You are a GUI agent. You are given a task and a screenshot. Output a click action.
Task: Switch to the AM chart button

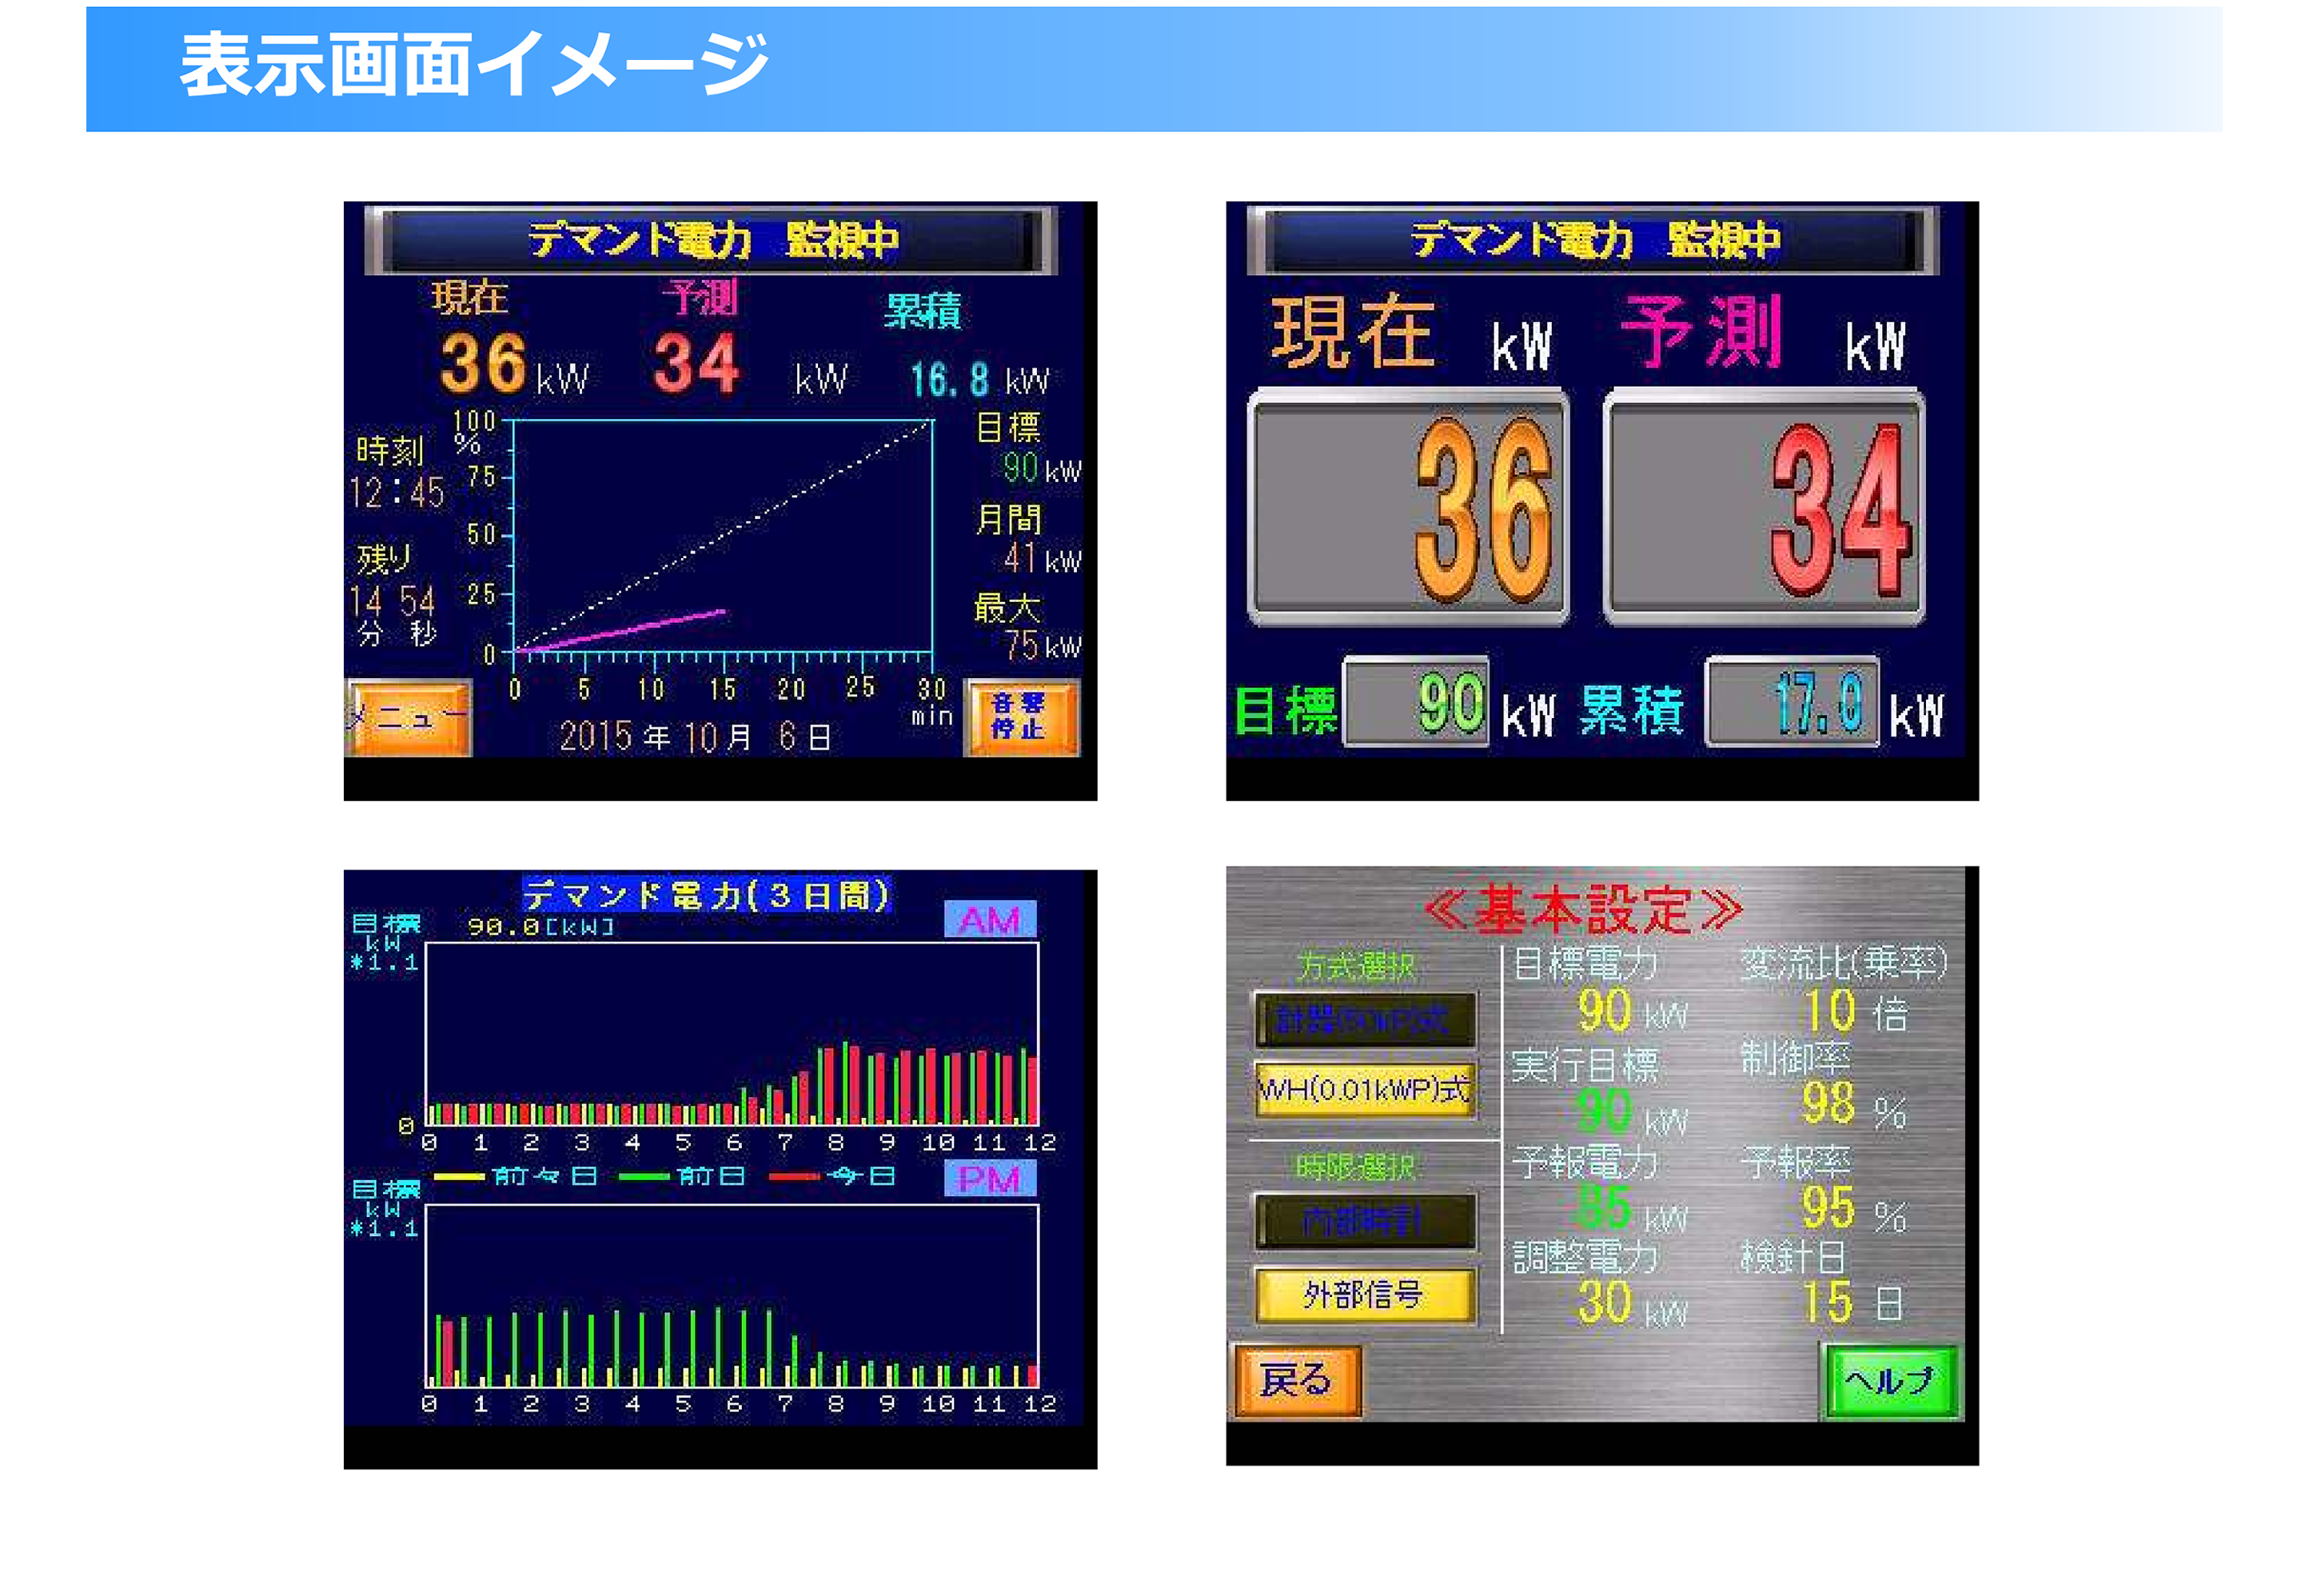(x=989, y=920)
